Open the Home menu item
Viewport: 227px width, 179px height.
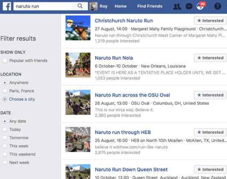coord(120,6)
